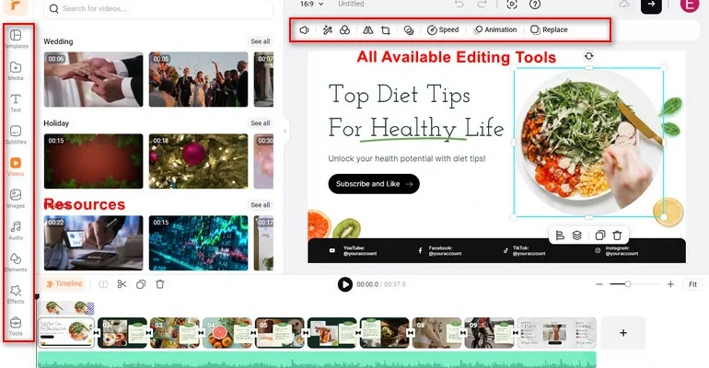Play the video preview
The image size is (709, 368).
point(345,284)
